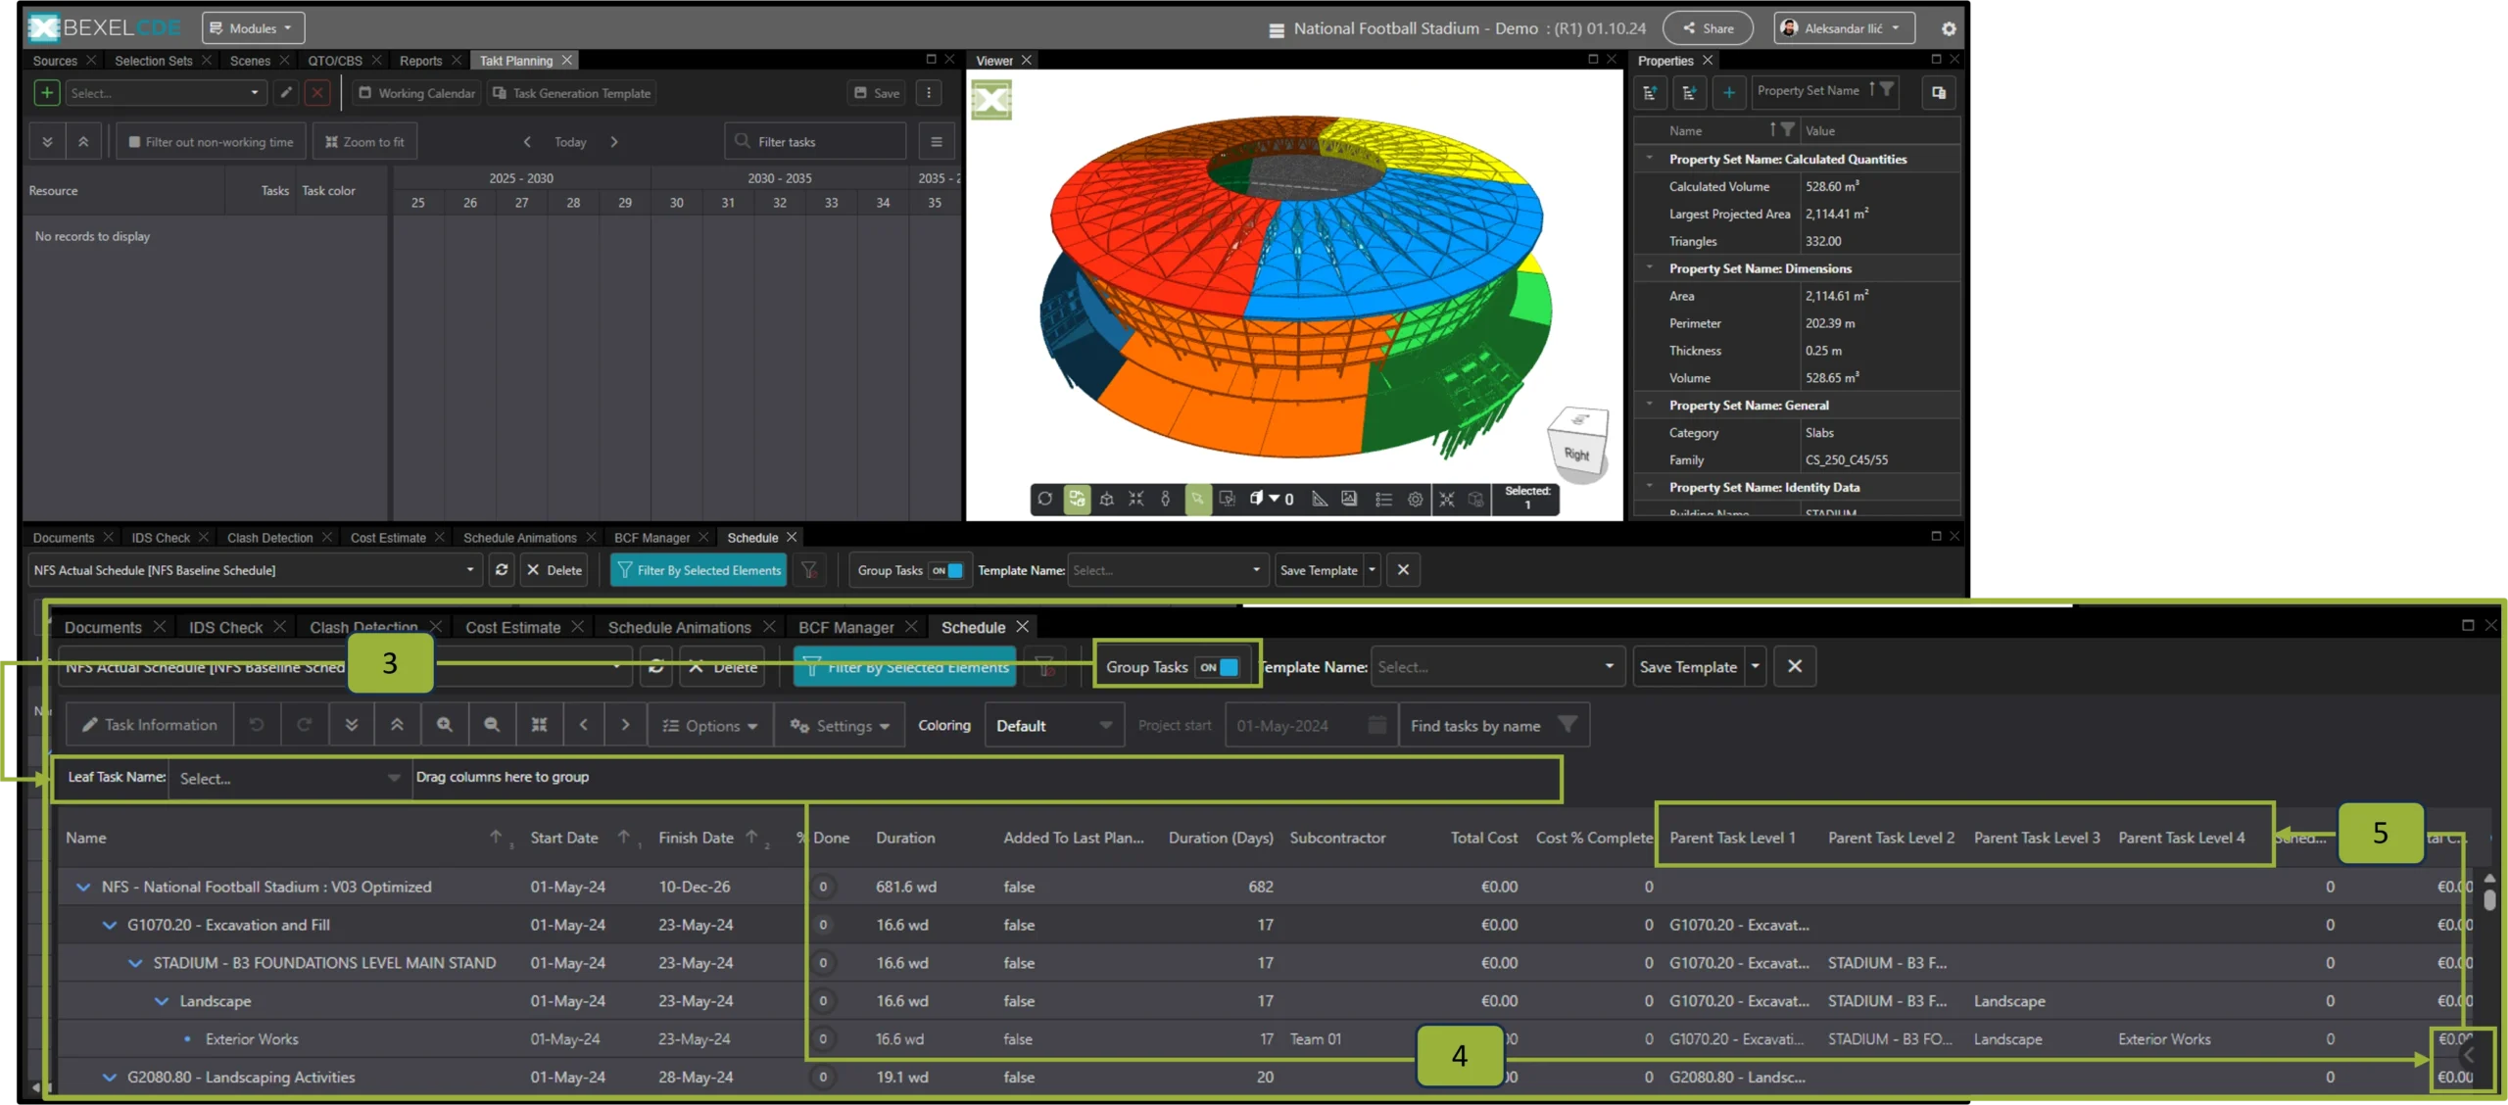Click the snapshot image icon in Viewer toolbar

(x=1349, y=499)
